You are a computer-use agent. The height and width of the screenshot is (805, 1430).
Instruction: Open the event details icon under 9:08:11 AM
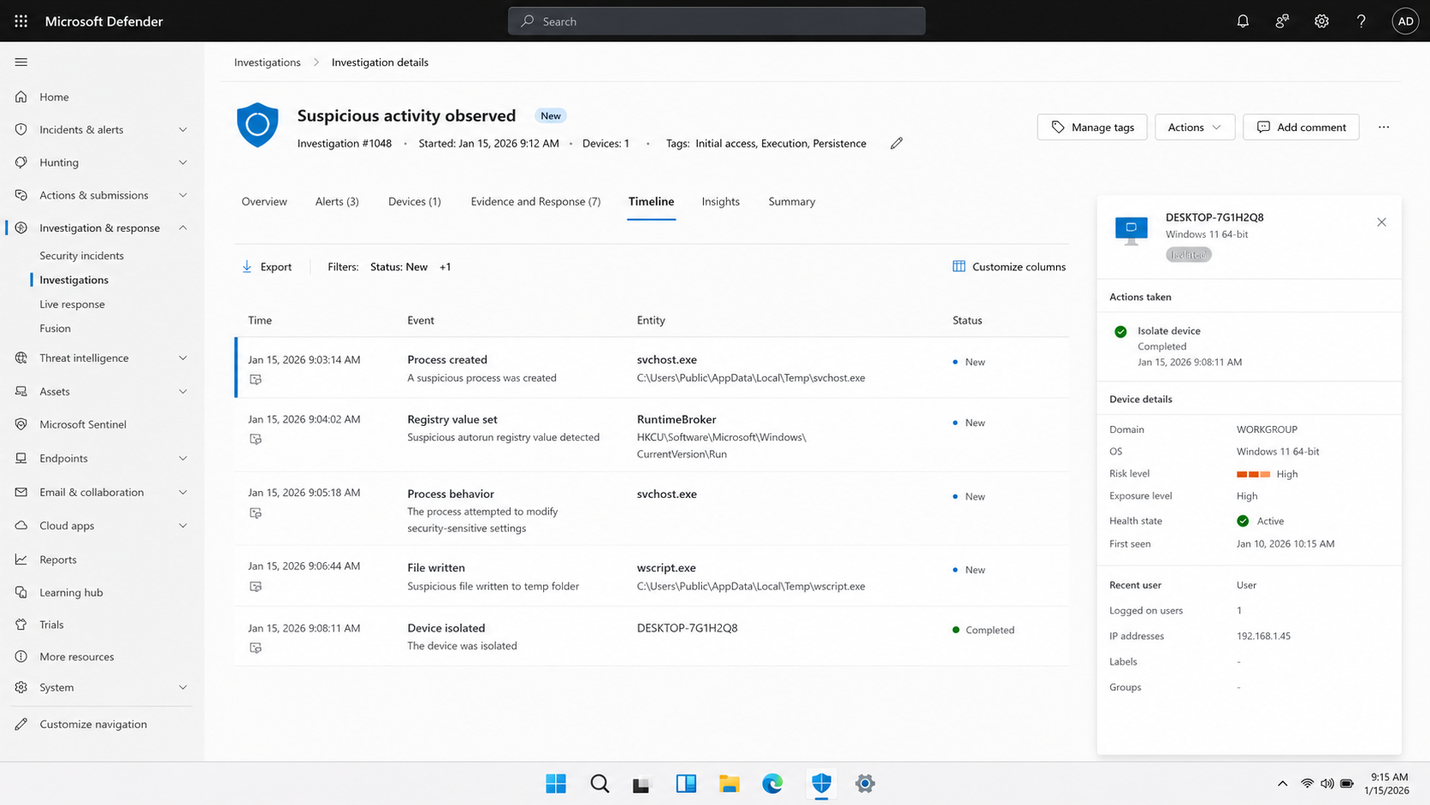point(256,648)
